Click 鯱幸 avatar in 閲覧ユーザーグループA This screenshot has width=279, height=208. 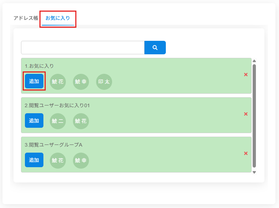click(x=81, y=160)
